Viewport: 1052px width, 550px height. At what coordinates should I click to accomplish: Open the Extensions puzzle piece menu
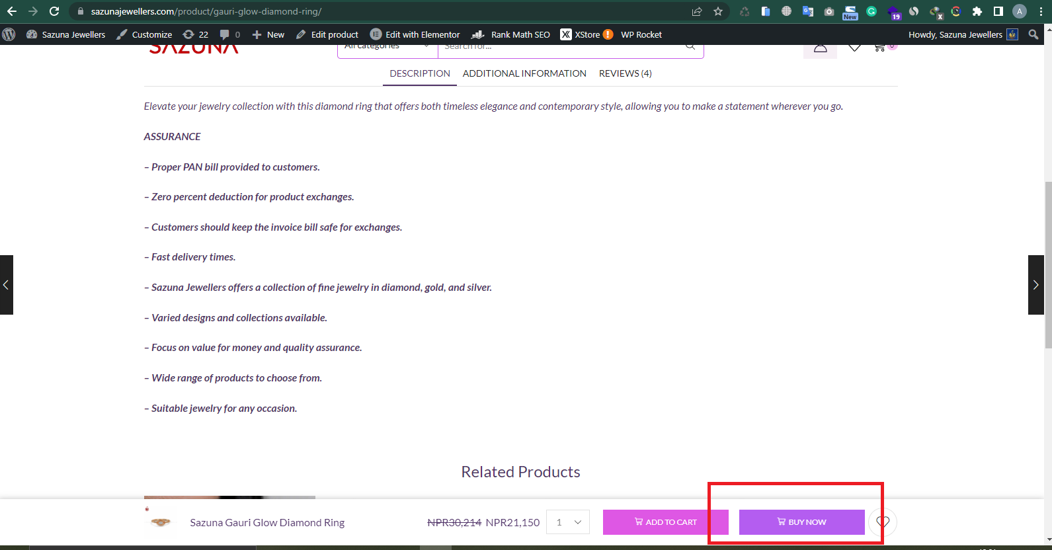click(x=977, y=11)
